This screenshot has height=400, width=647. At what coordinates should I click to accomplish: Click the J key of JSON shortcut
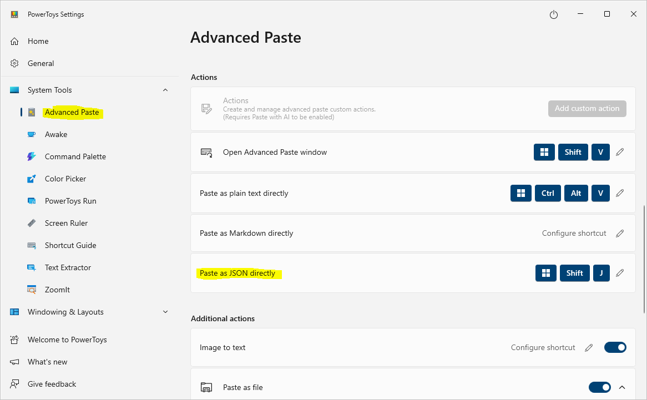601,273
